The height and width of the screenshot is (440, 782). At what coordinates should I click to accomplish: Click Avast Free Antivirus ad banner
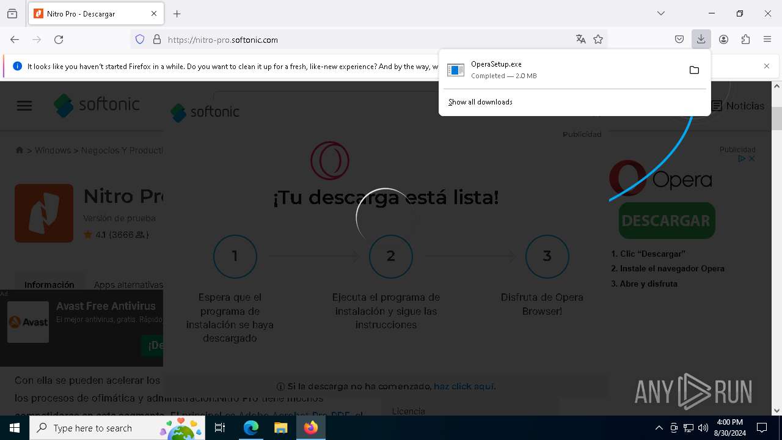[81, 328]
